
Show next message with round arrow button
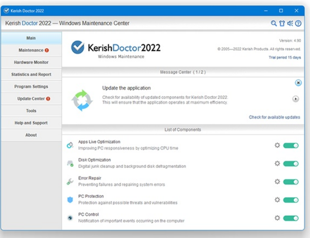(x=296, y=99)
